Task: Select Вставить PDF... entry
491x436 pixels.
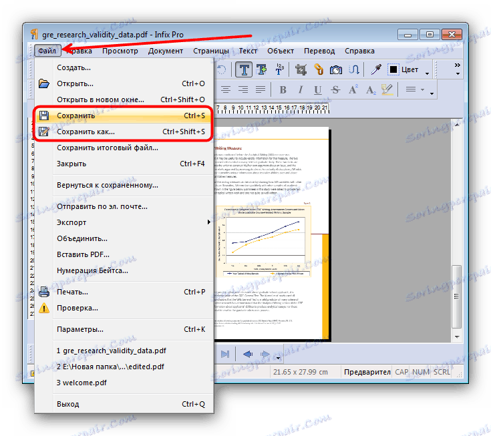Action: 124,254
